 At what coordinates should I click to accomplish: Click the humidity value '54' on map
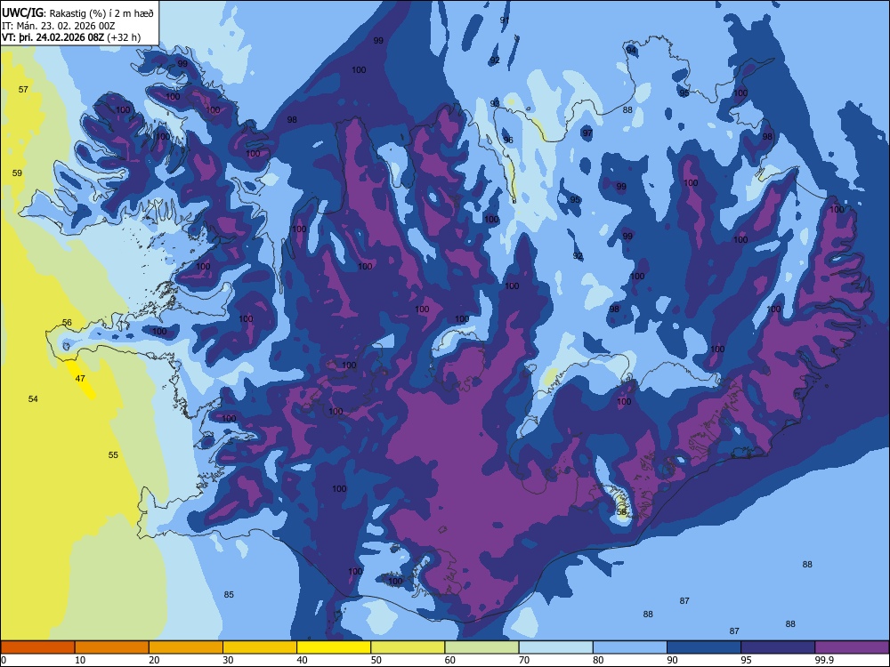click(x=33, y=399)
